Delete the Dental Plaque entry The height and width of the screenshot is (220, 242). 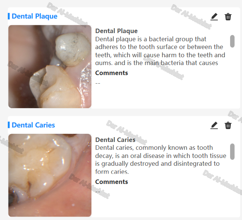pyautogui.click(x=228, y=17)
